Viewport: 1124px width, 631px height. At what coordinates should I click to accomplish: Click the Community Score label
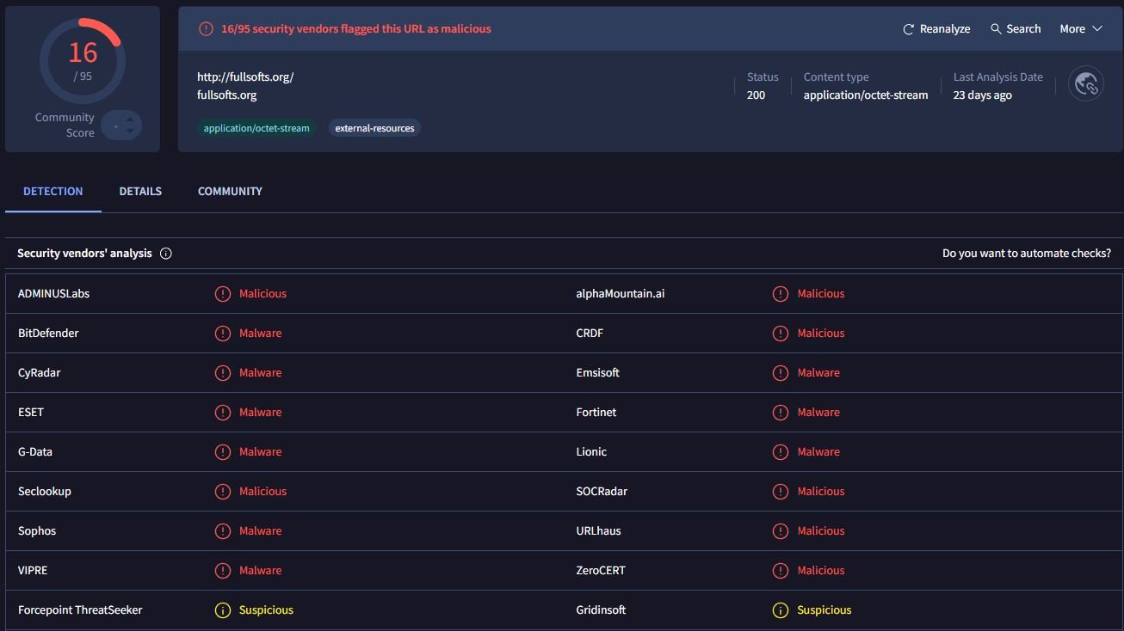65,125
